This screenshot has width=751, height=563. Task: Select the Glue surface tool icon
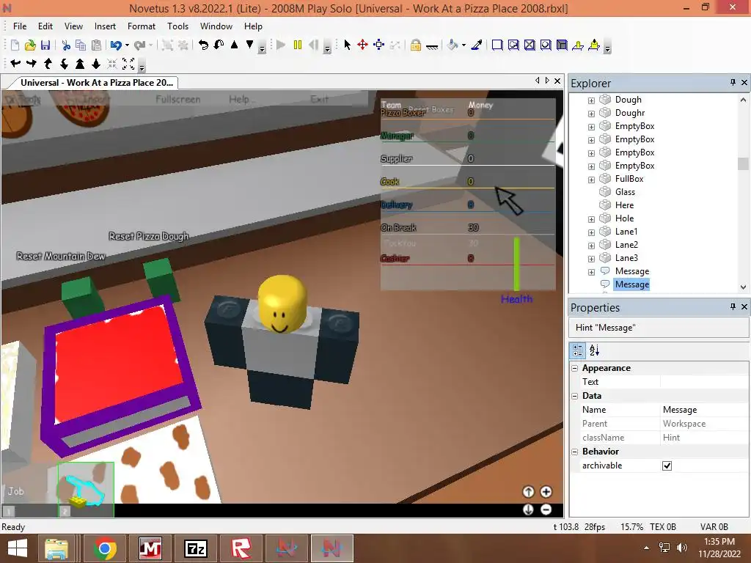[513, 45]
